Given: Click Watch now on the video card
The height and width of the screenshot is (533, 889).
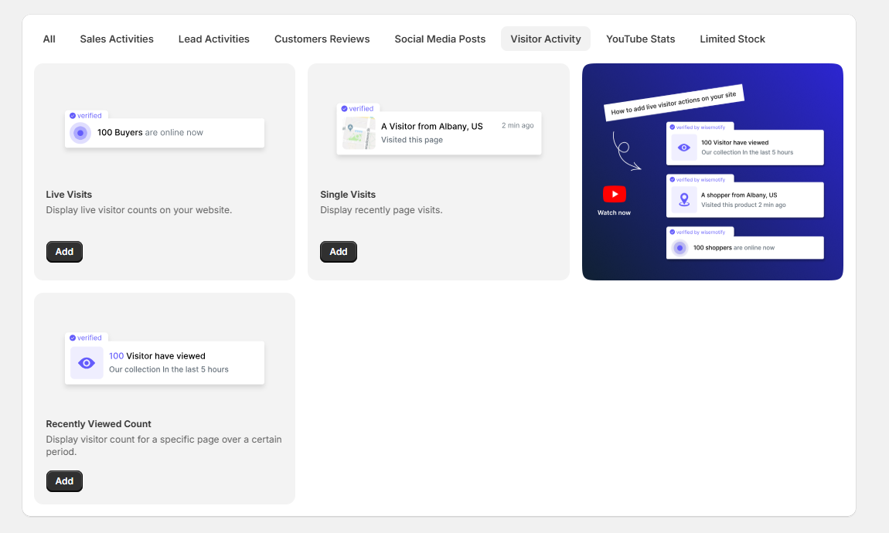Looking at the screenshot, I should (613, 212).
